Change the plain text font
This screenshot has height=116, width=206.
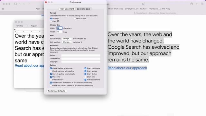click(67, 39)
